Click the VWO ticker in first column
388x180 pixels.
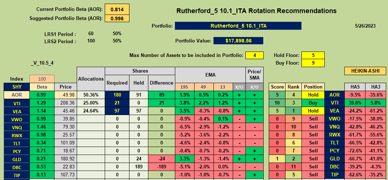click(17, 119)
